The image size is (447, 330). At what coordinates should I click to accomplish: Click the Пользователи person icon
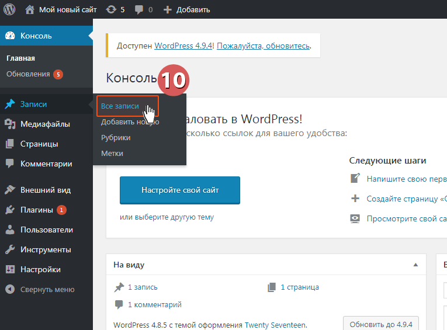pos(10,230)
